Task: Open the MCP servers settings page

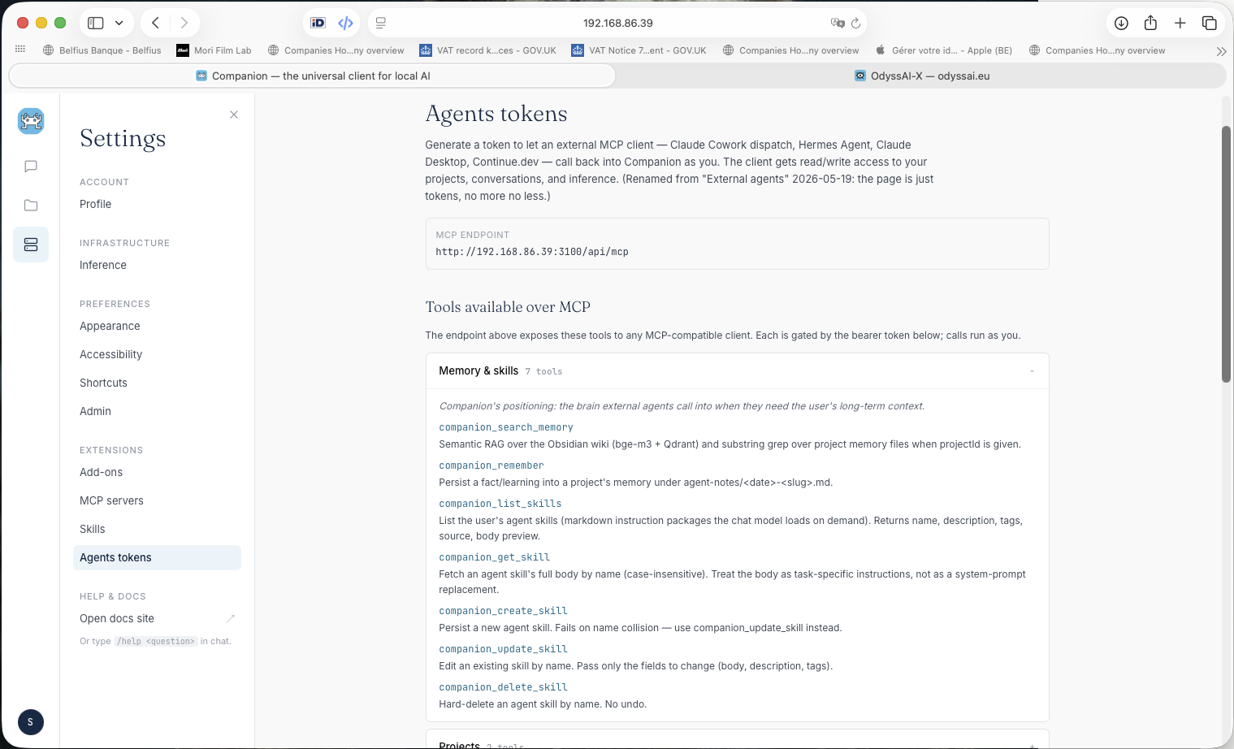Action: click(x=157, y=500)
